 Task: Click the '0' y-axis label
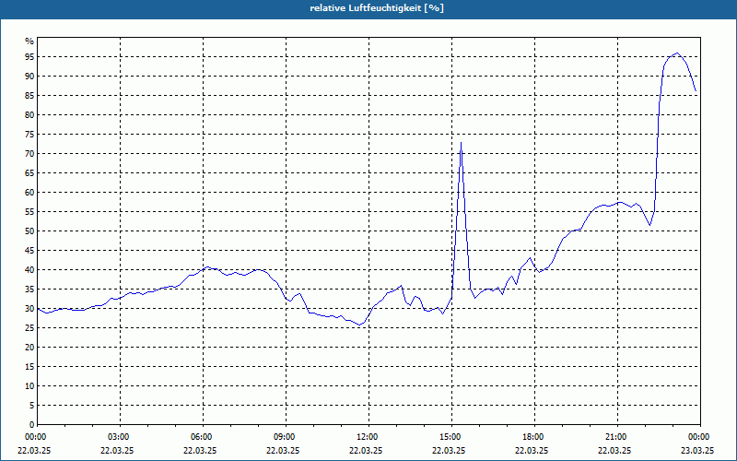[x=32, y=425]
